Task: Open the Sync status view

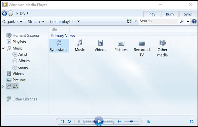Action: click(59, 46)
